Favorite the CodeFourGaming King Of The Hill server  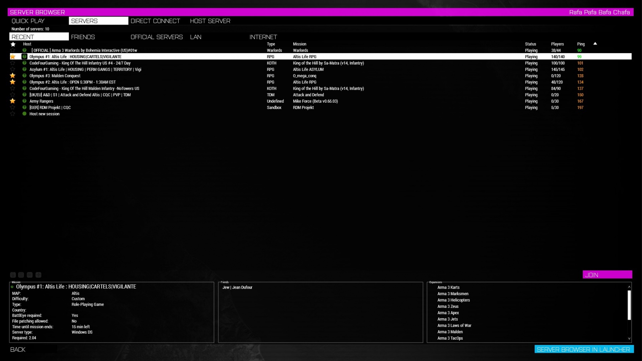pos(13,63)
